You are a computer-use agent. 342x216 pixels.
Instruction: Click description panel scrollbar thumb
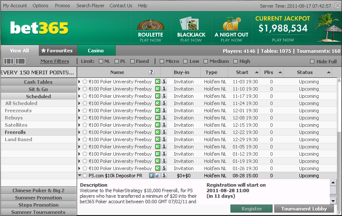(x=333, y=190)
